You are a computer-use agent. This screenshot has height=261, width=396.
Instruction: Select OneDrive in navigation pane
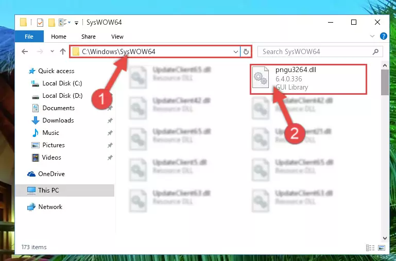click(46, 174)
